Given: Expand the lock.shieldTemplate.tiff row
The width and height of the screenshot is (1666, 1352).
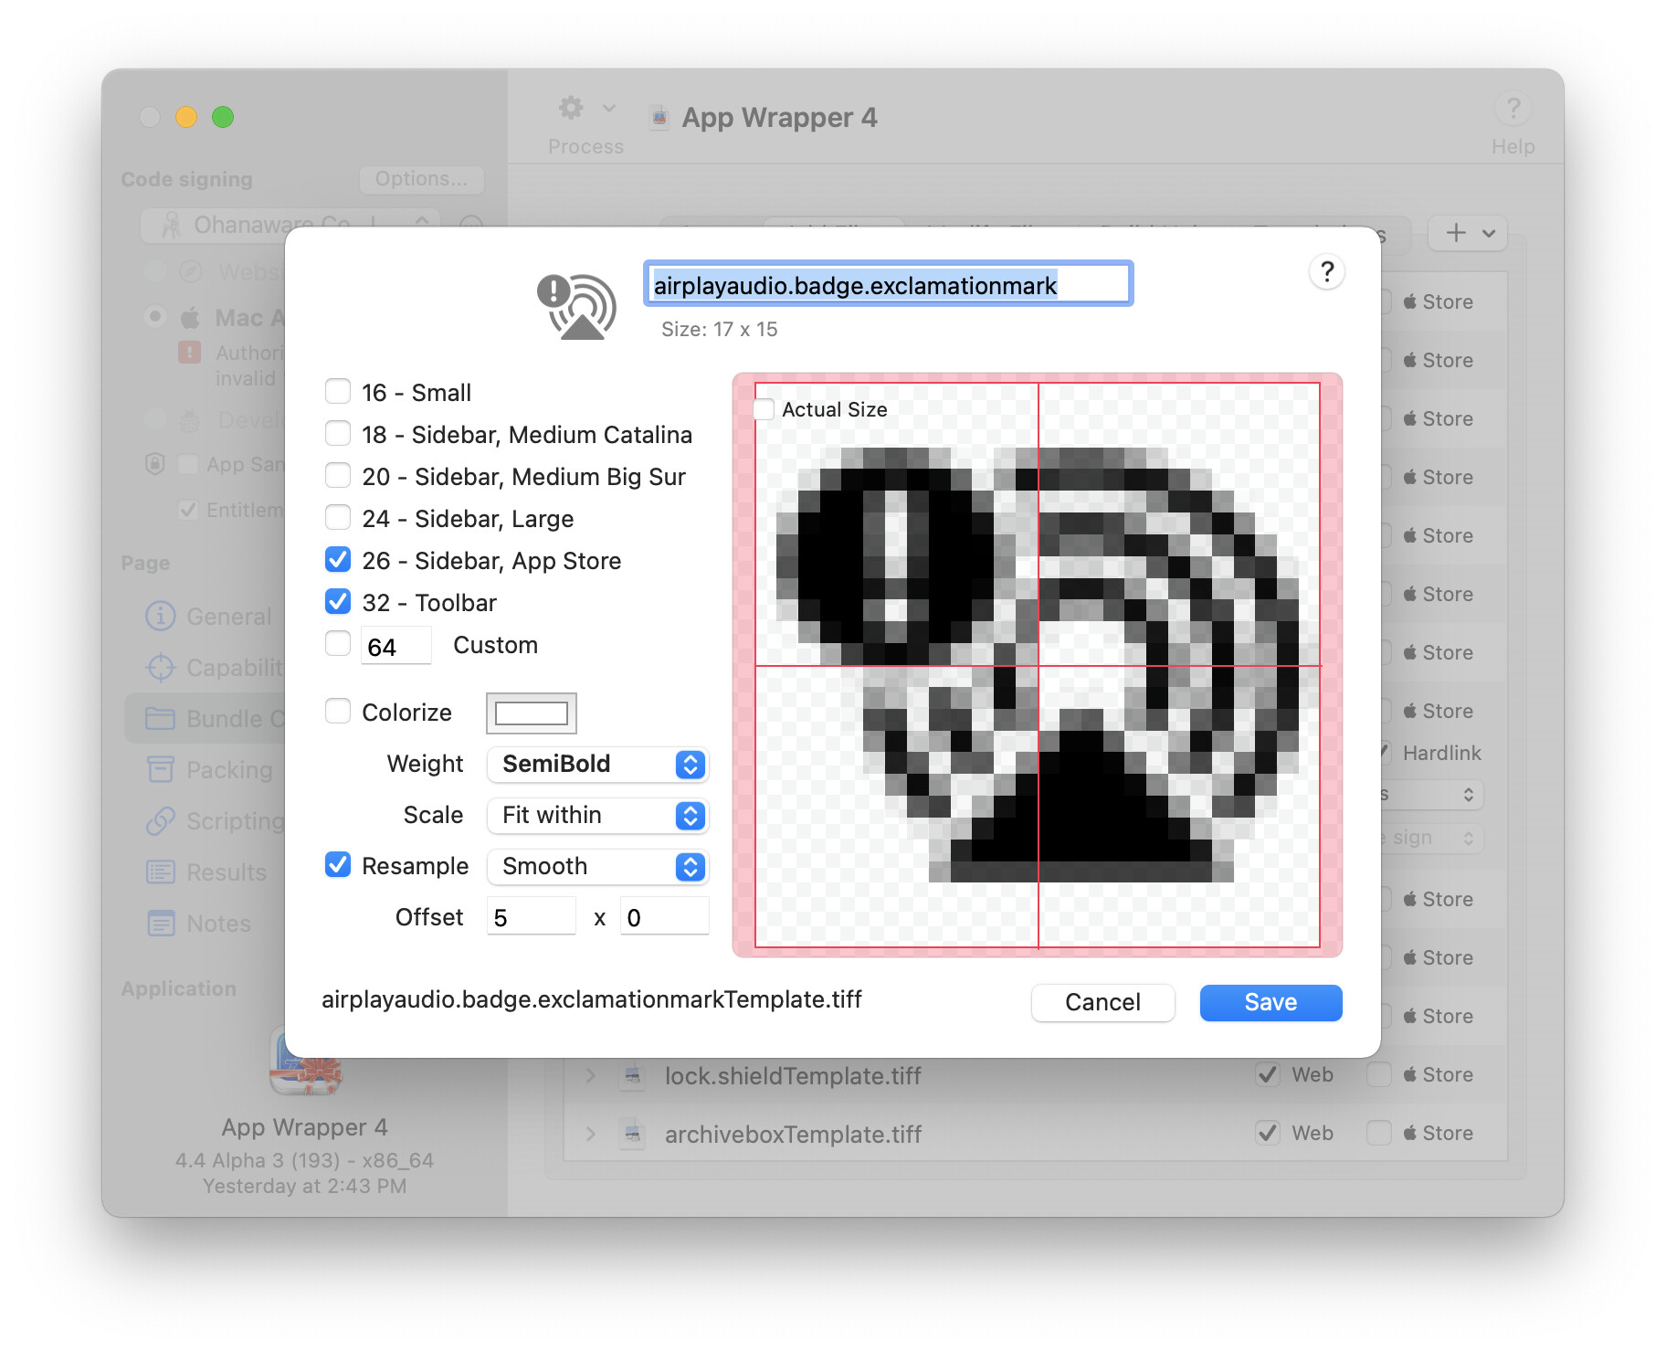Looking at the screenshot, I should [591, 1075].
